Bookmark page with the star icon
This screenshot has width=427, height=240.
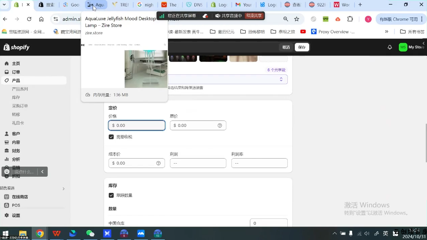tap(296, 19)
